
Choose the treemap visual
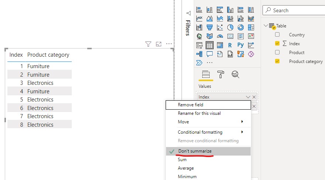click(x=251, y=27)
